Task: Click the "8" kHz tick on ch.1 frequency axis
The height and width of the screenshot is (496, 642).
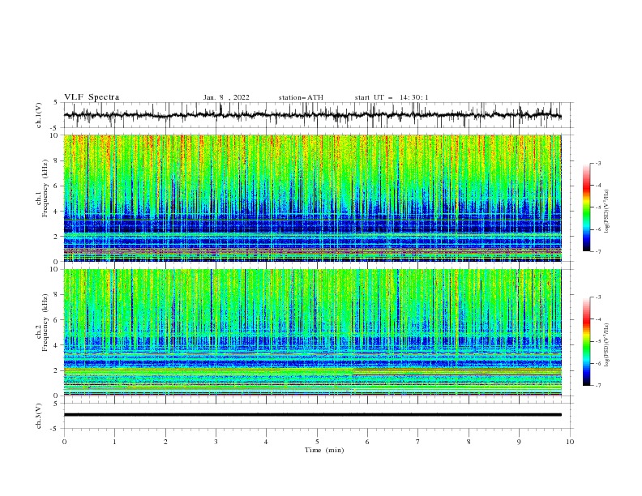Action: [57, 160]
